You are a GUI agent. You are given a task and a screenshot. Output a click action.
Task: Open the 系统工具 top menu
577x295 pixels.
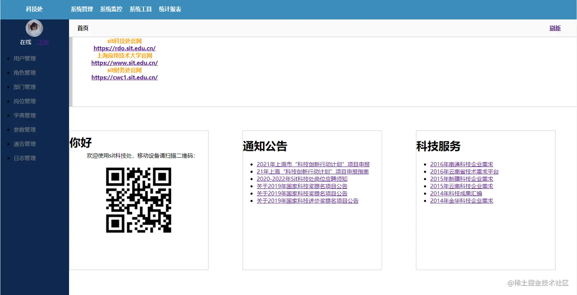click(140, 9)
